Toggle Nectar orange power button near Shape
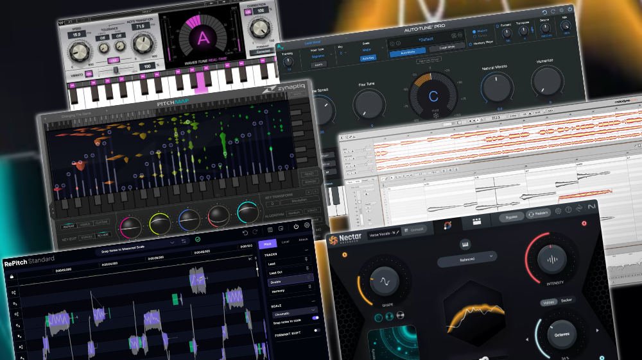Image resolution: width=642 pixels, height=360 pixels. (344, 254)
